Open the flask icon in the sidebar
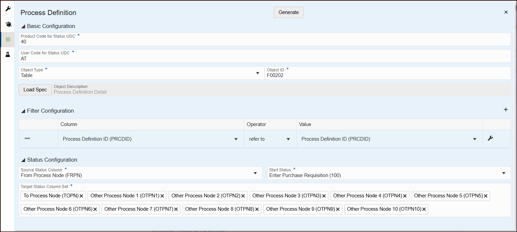This screenshot has width=517, height=232. [8, 54]
